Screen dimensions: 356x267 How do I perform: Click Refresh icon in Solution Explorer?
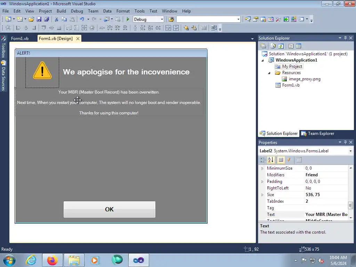pyautogui.click(x=281, y=46)
